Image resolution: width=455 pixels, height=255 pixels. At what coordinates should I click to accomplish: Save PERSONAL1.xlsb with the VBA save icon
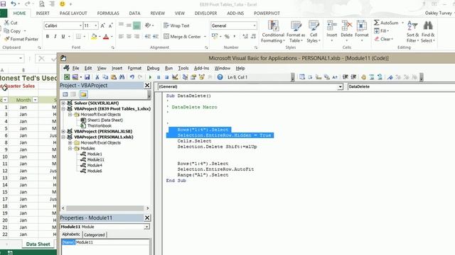pos(87,77)
